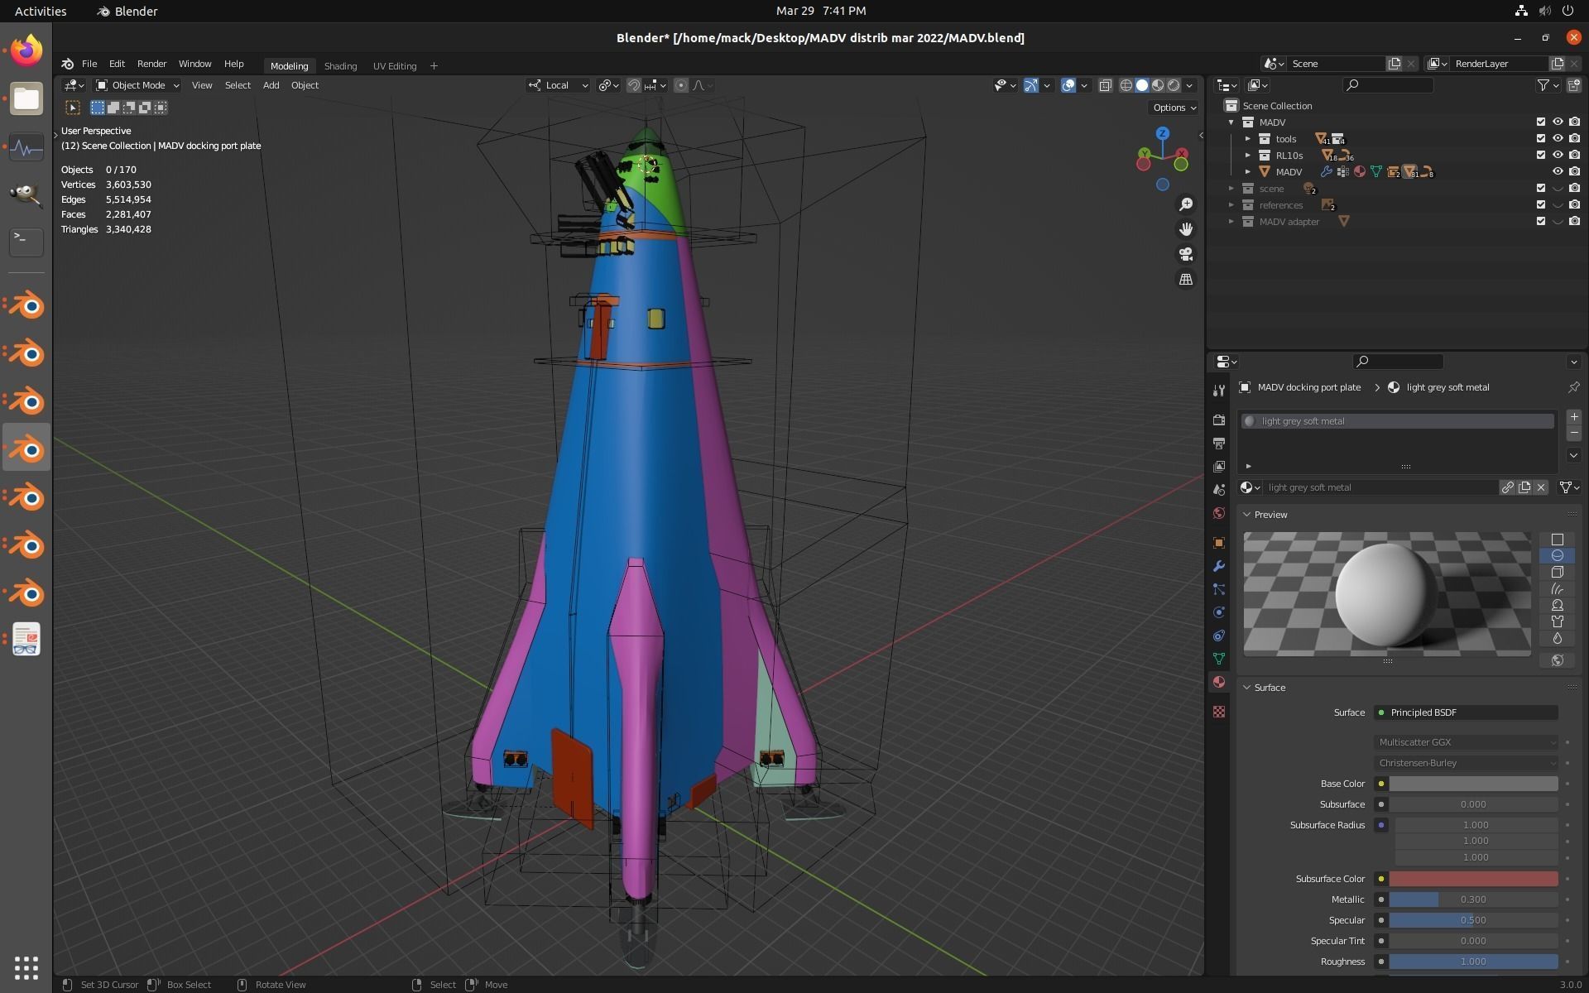1589x993 pixels.
Task: Select rendered viewport shading mode
Action: pyautogui.click(x=1174, y=85)
